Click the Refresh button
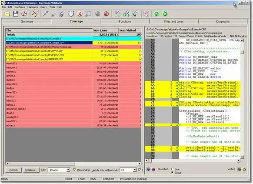The width and height of the screenshot is (253, 184). [x=13, y=170]
